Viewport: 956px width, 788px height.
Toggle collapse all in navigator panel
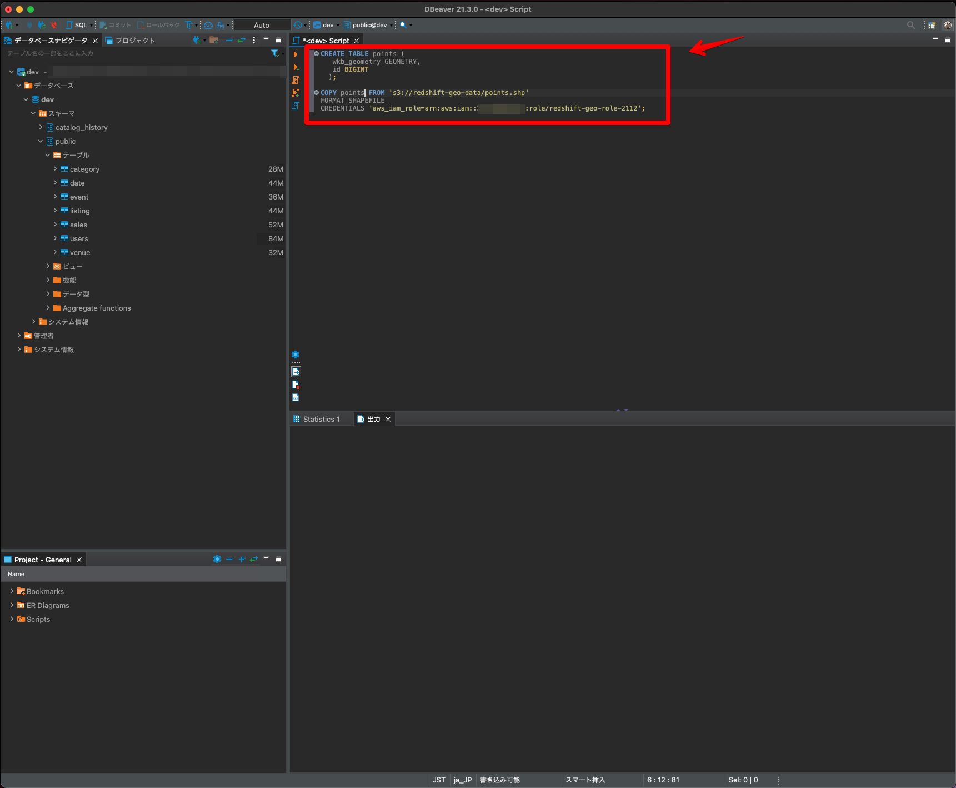point(229,40)
